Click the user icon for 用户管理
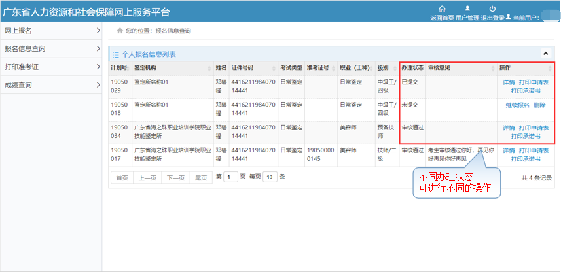The image size is (561, 272). (x=467, y=8)
